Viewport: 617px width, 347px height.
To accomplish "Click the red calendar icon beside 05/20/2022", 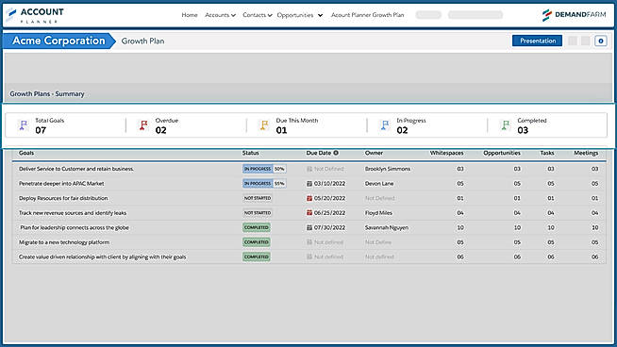I will [x=309, y=198].
